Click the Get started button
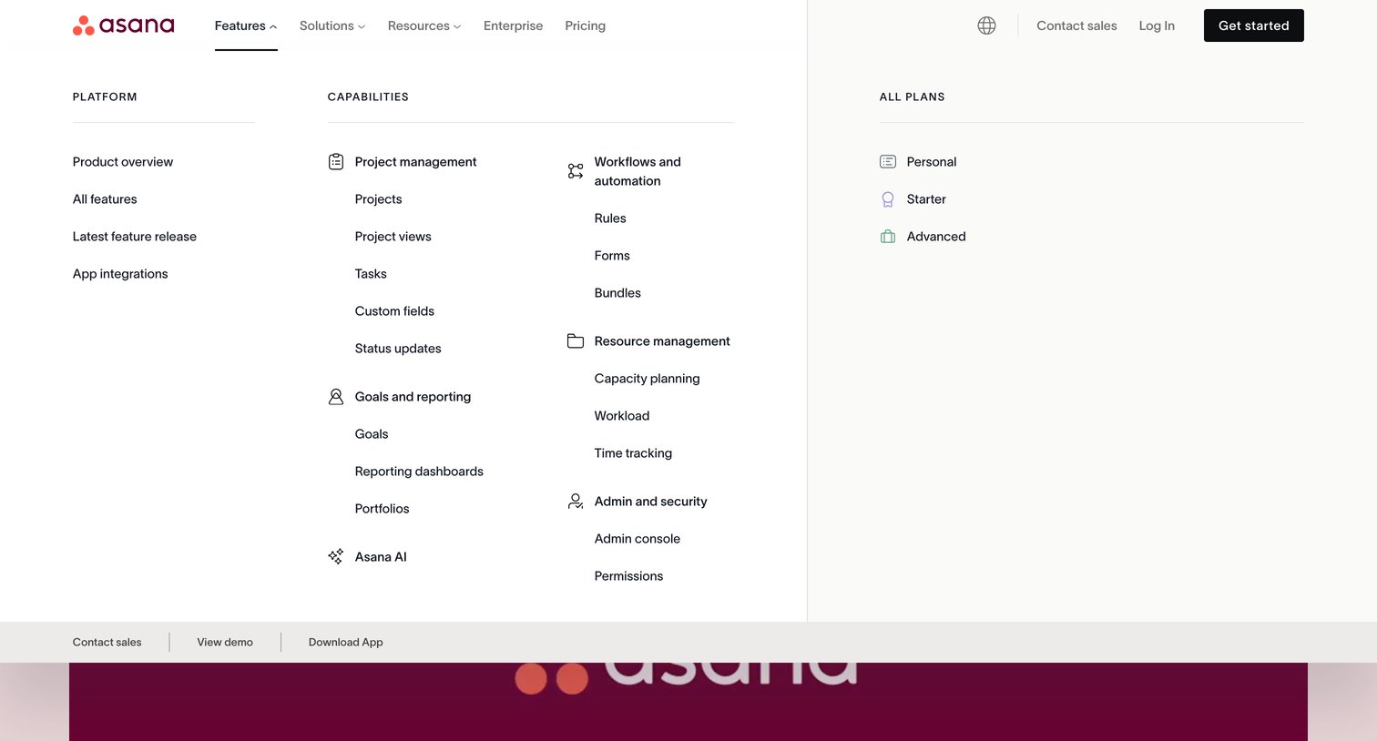The height and width of the screenshot is (741, 1377). (1253, 25)
